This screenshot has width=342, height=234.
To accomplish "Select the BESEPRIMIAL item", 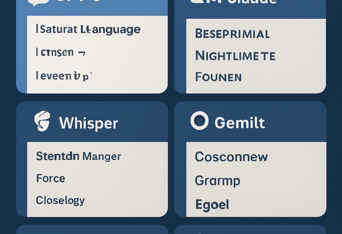I will coord(232,34).
